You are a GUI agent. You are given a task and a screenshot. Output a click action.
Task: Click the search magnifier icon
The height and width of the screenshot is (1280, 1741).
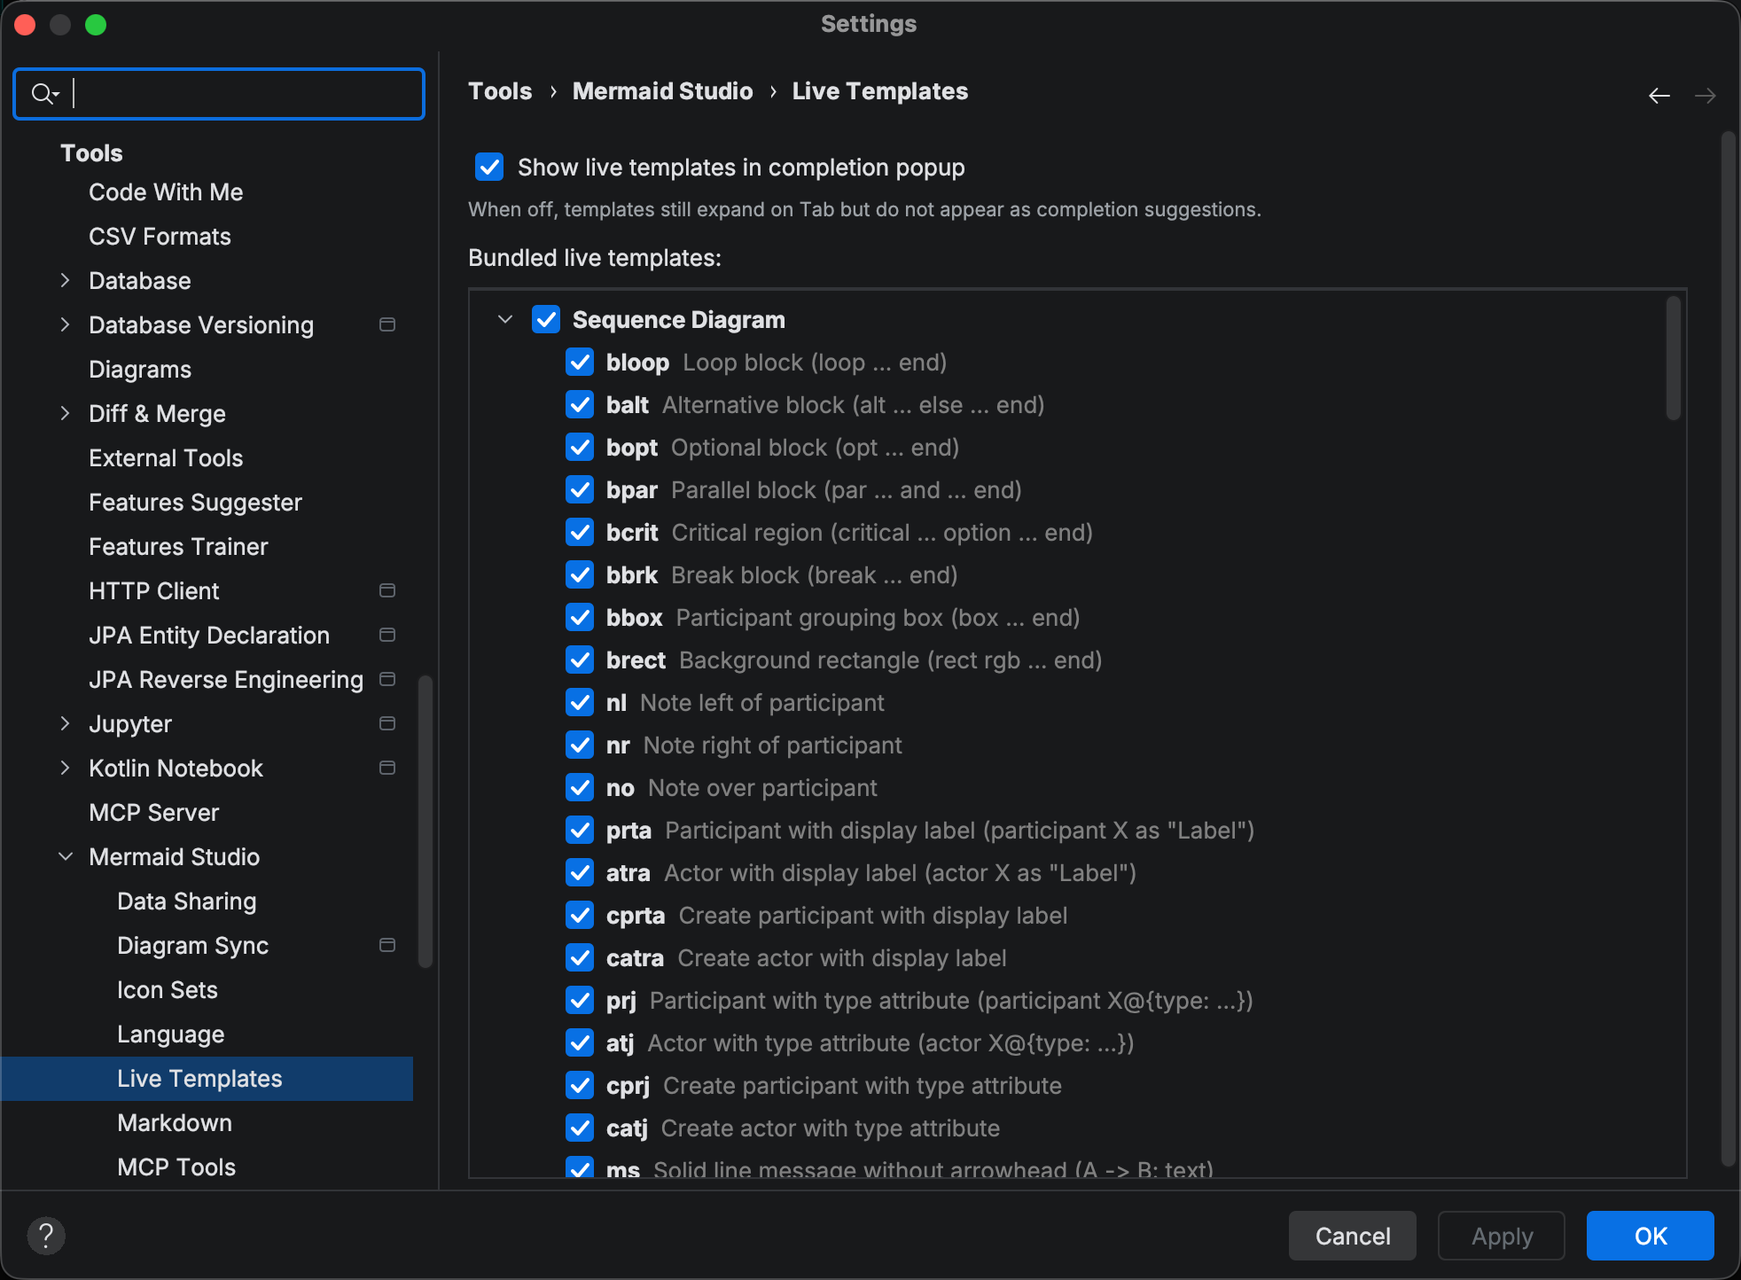[44, 93]
